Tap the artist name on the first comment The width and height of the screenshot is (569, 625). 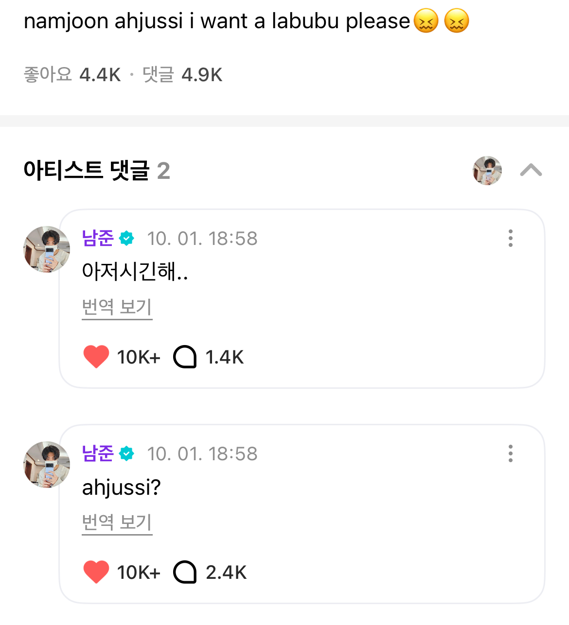98,238
